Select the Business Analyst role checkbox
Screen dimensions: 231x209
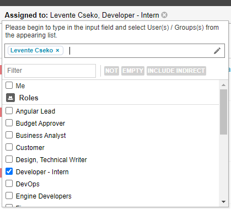tap(9, 135)
